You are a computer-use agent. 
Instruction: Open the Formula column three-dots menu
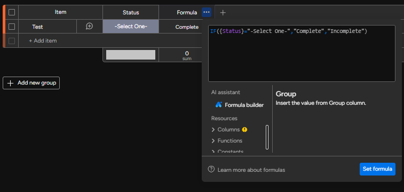[207, 12]
